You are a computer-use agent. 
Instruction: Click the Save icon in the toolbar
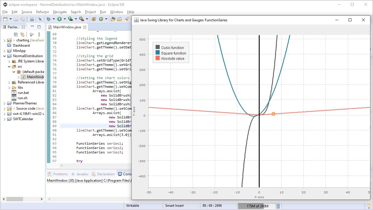tap(16, 19)
